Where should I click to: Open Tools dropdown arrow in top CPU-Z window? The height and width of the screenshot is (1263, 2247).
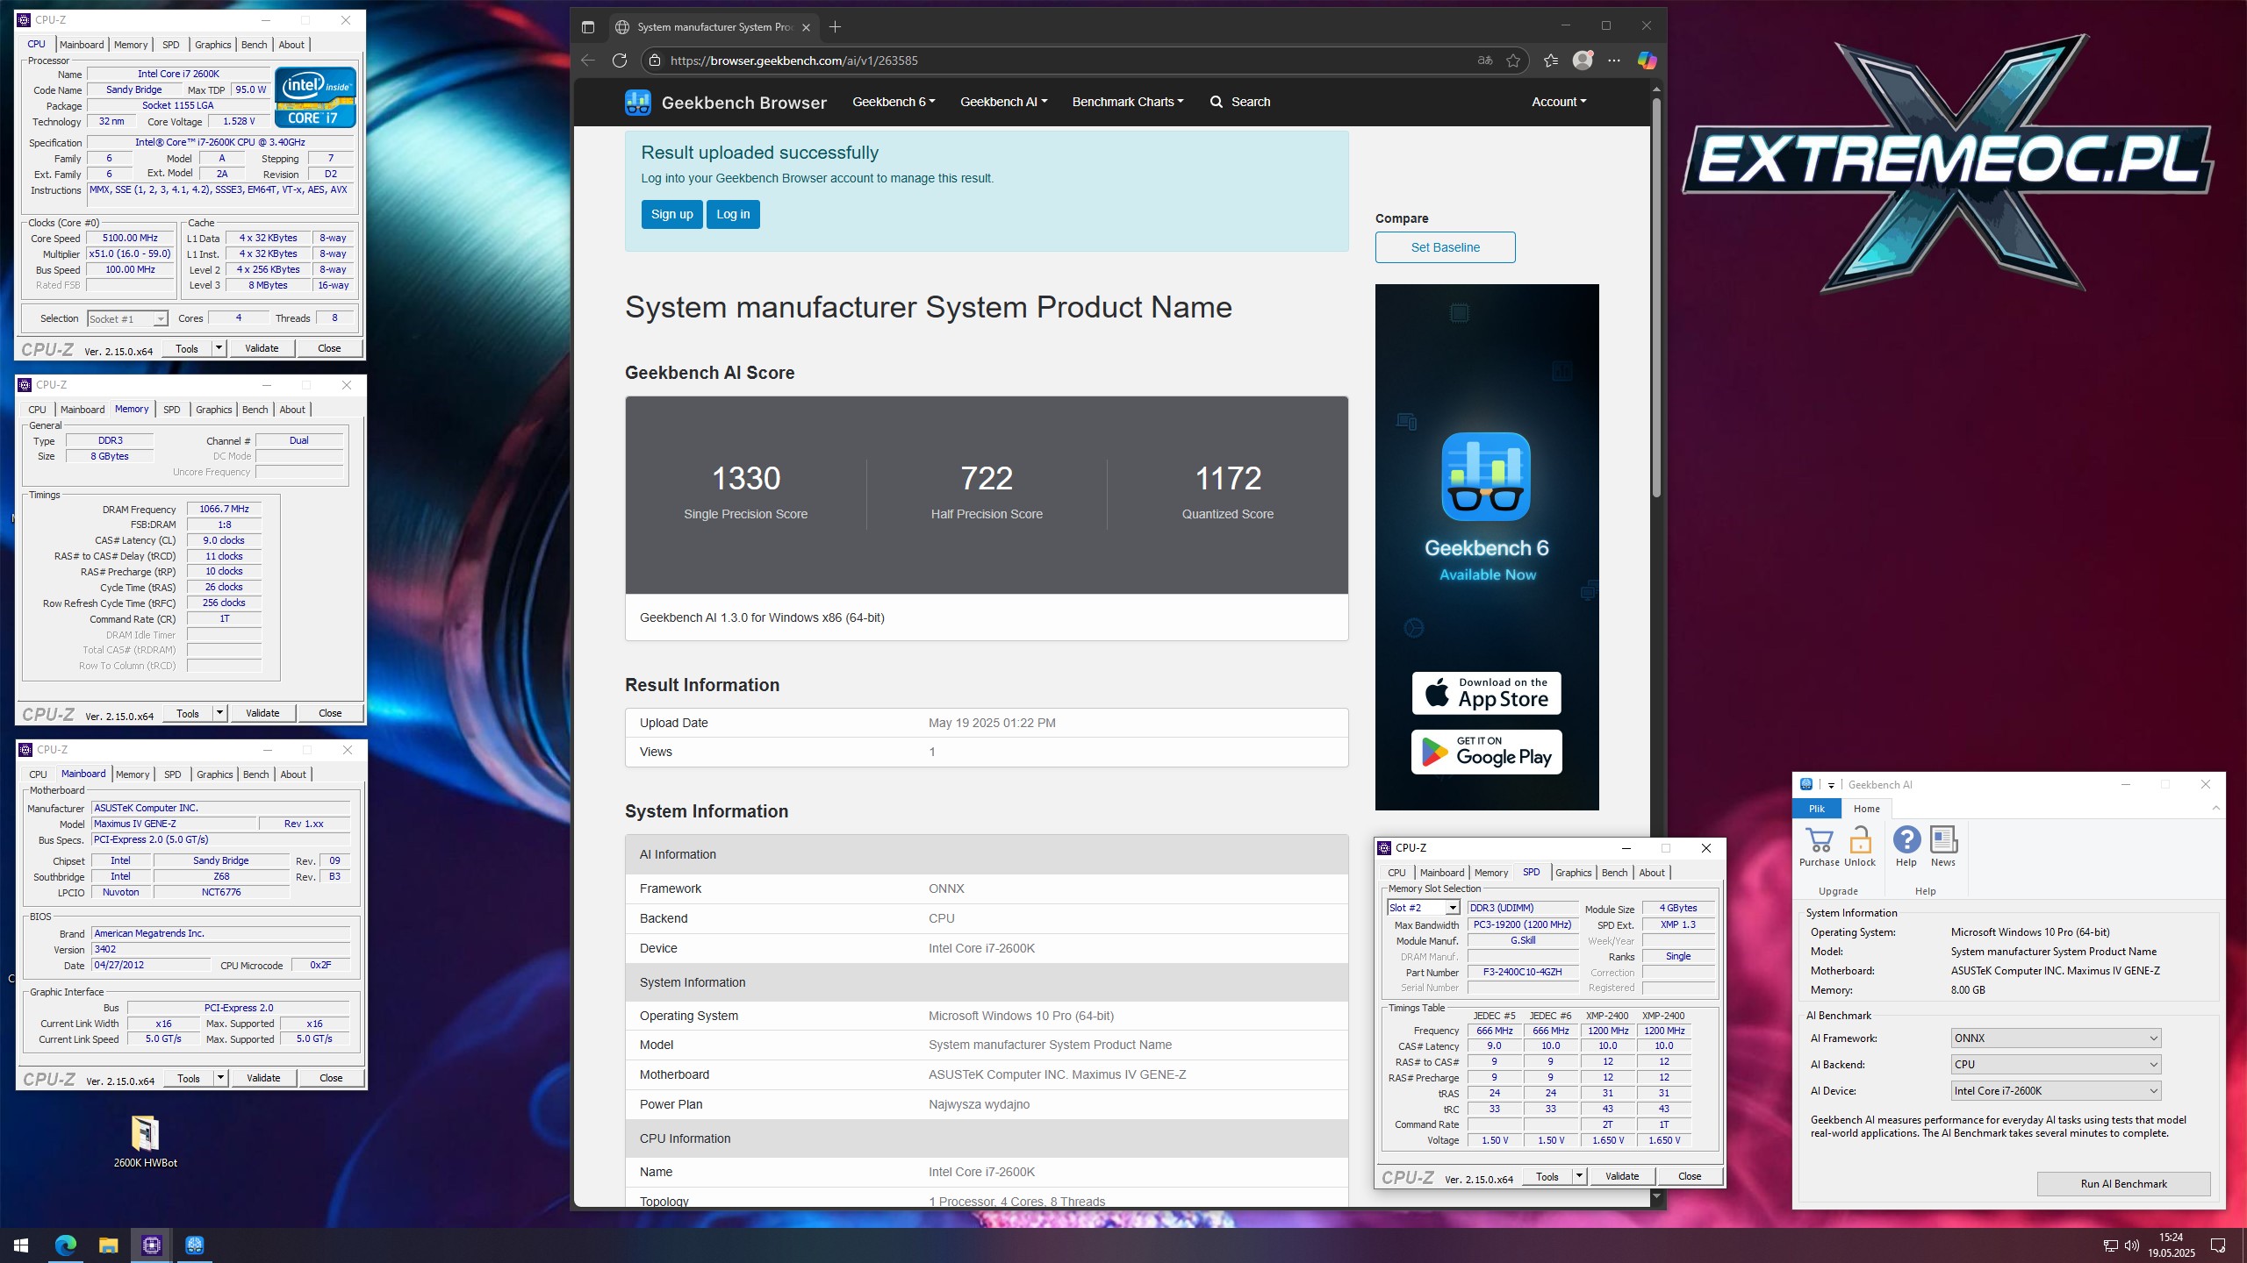pyautogui.click(x=219, y=348)
